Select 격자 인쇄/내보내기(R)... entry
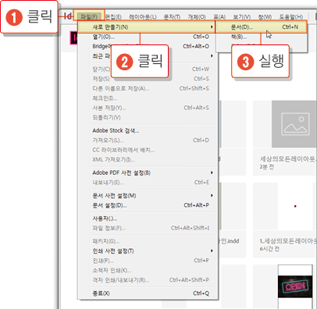 [148, 280]
